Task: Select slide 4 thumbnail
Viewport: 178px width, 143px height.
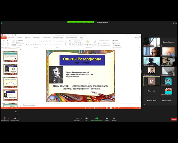Action: click(x=10, y=82)
